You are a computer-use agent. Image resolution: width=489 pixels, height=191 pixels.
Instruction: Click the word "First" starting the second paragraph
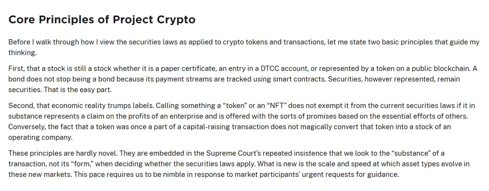click(x=15, y=68)
